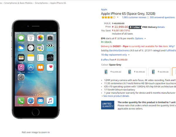
Task: Open the star rating breakdown arrow
Action: 118,17
